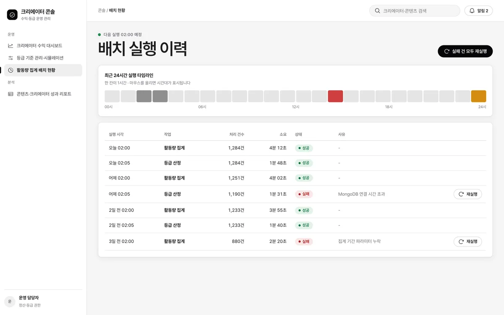Image resolution: width=504 pixels, height=315 pixels.
Task: Click the 4분 12초 duration cell
Action: coord(278,148)
